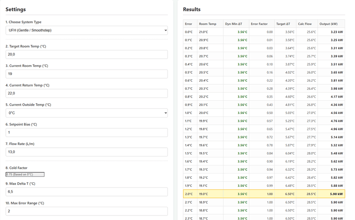Click the Dyn Min ΔT column header
The image size is (355, 220).
tap(234, 24)
